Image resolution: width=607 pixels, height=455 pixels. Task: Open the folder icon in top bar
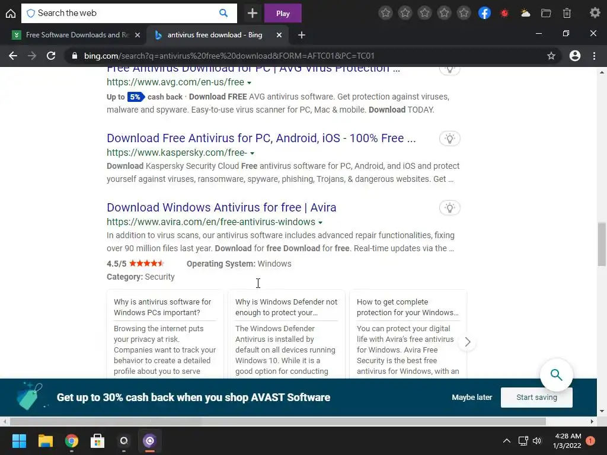546,13
